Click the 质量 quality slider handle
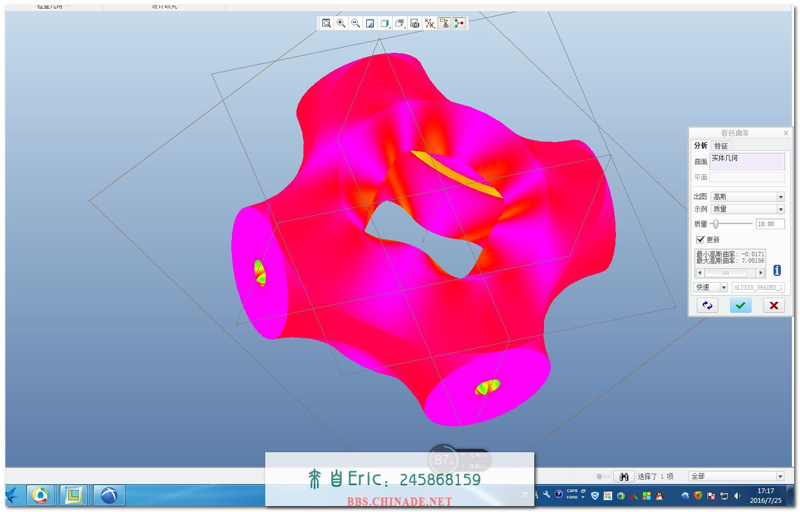800x512 pixels. click(x=716, y=224)
